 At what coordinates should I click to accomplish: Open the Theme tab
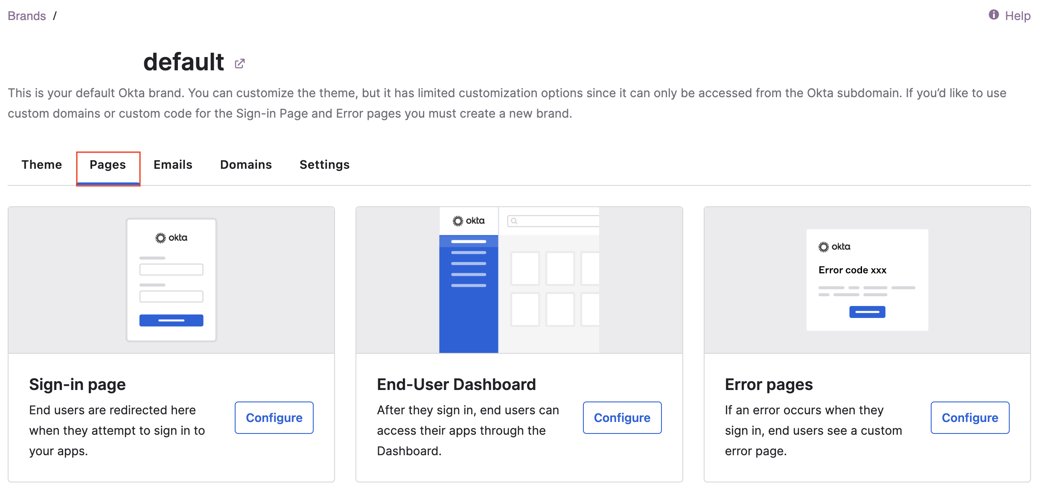pyautogui.click(x=42, y=165)
